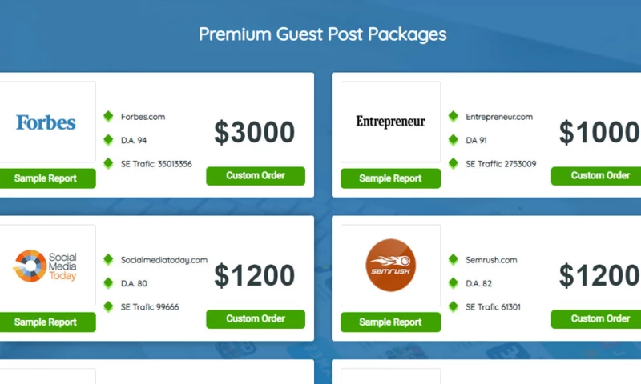View Sample Report for Socialmediatoday

[46, 322]
